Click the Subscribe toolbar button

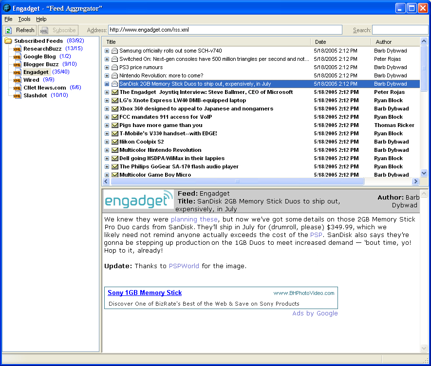pyautogui.click(x=58, y=30)
